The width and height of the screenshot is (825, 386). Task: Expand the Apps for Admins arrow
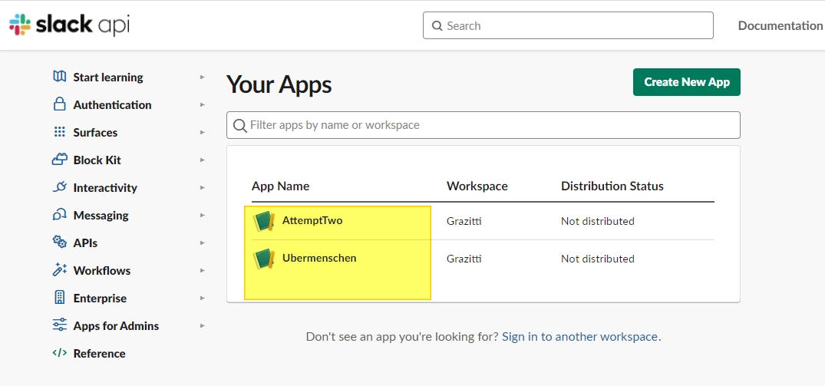point(202,325)
